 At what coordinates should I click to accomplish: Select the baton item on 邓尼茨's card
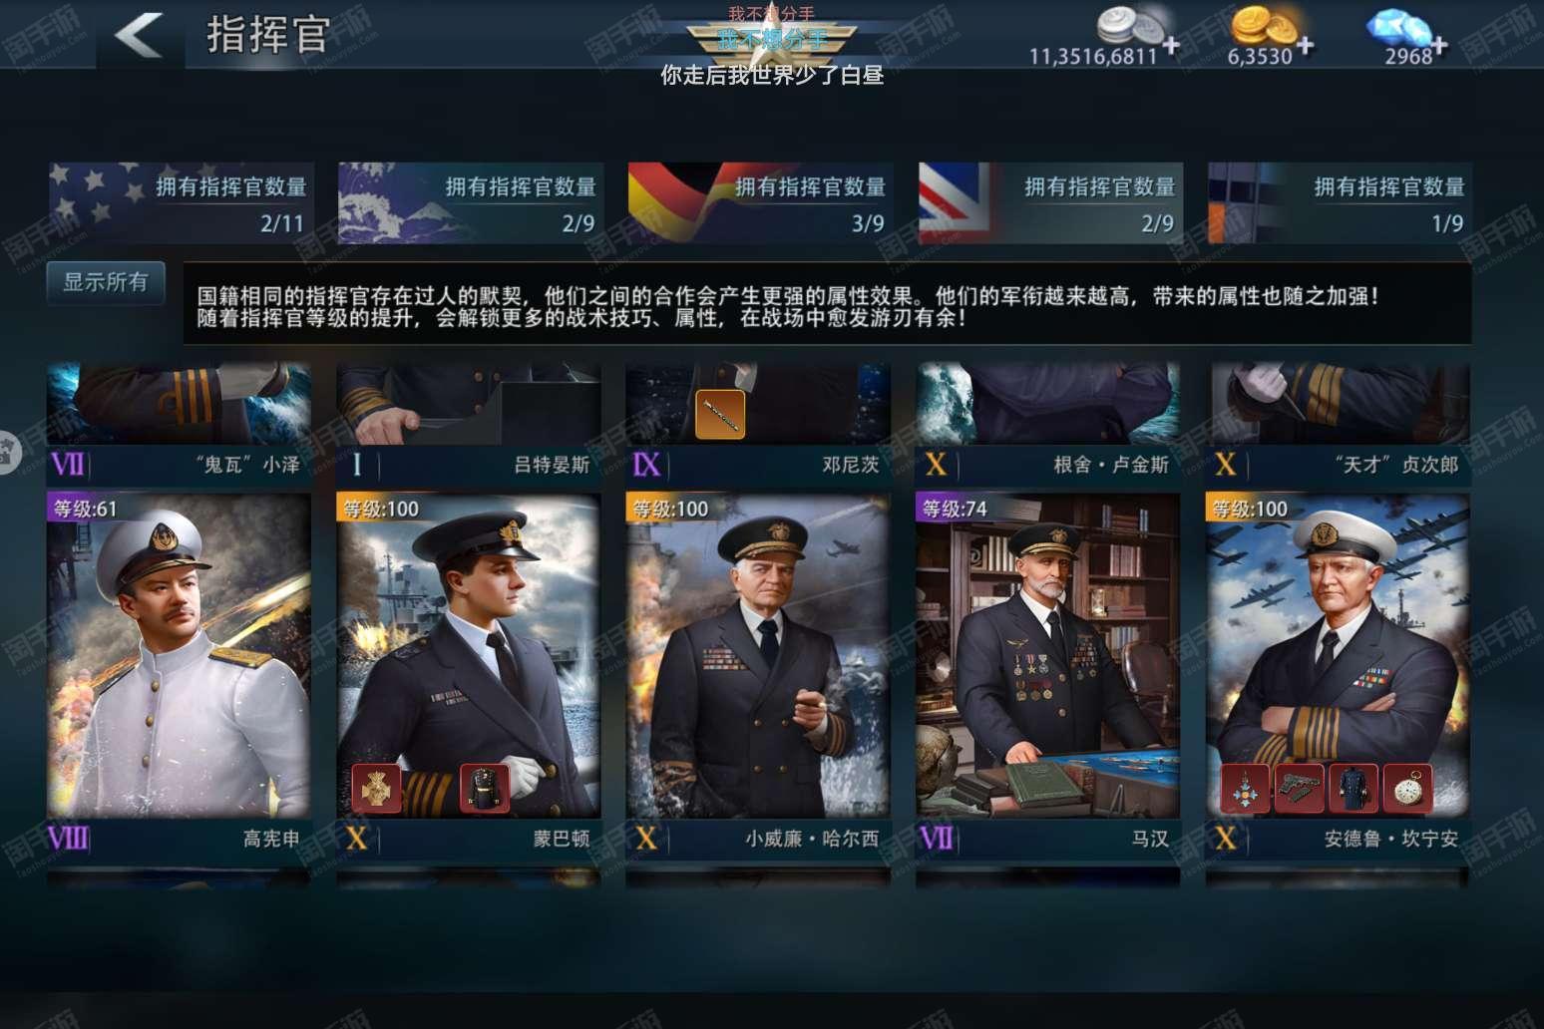click(x=720, y=414)
